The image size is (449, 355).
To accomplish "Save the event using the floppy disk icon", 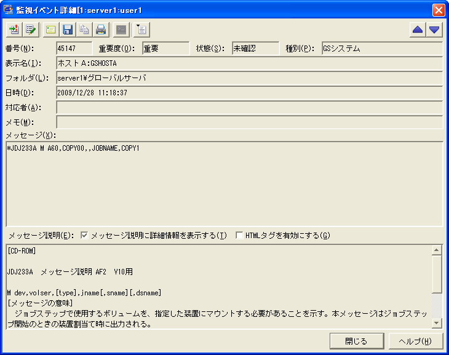I will tap(67, 30).
